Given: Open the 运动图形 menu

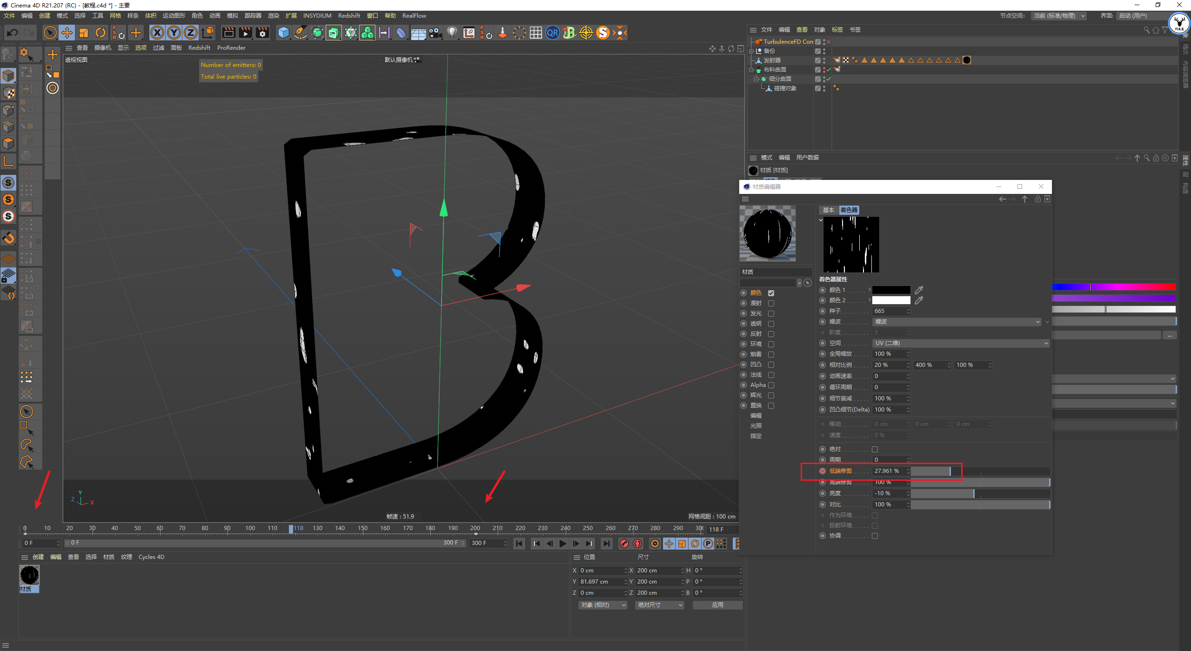Looking at the screenshot, I should point(174,16).
